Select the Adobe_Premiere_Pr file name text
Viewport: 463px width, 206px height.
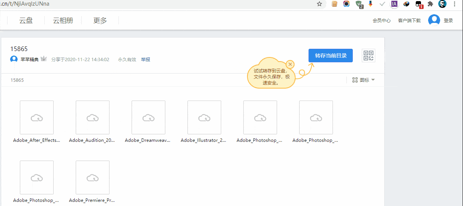92,200
